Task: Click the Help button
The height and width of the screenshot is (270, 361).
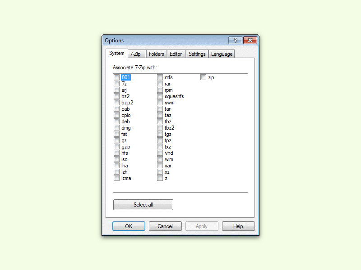Action: [x=238, y=226]
